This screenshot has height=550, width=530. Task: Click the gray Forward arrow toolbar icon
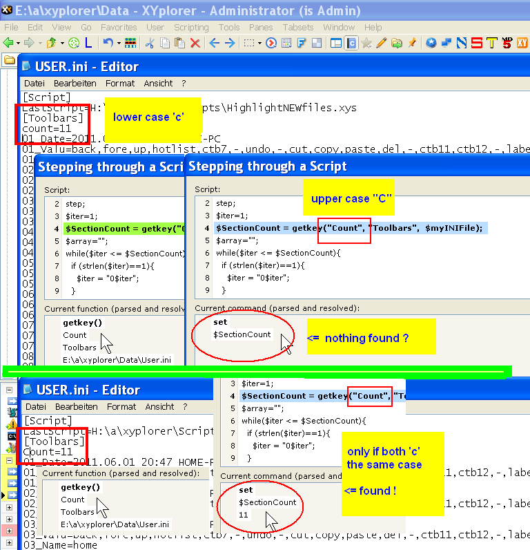click(x=29, y=43)
